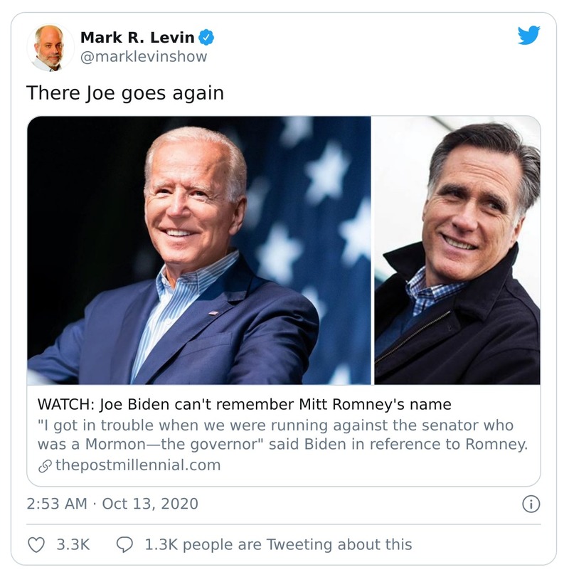
Task: Click the heart icon to like the tweet
Action: point(36,546)
